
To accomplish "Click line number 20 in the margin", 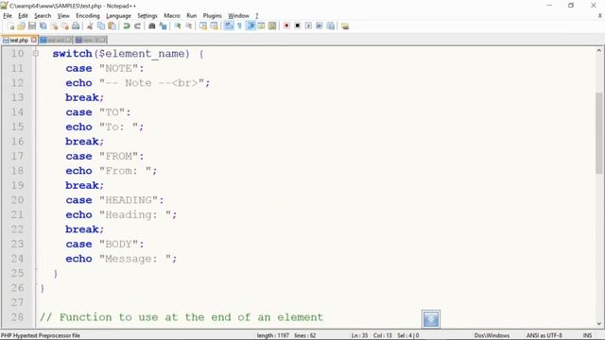I will pyautogui.click(x=17, y=200).
